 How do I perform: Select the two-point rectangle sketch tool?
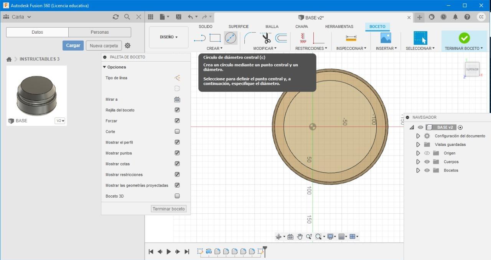pyautogui.click(x=215, y=38)
